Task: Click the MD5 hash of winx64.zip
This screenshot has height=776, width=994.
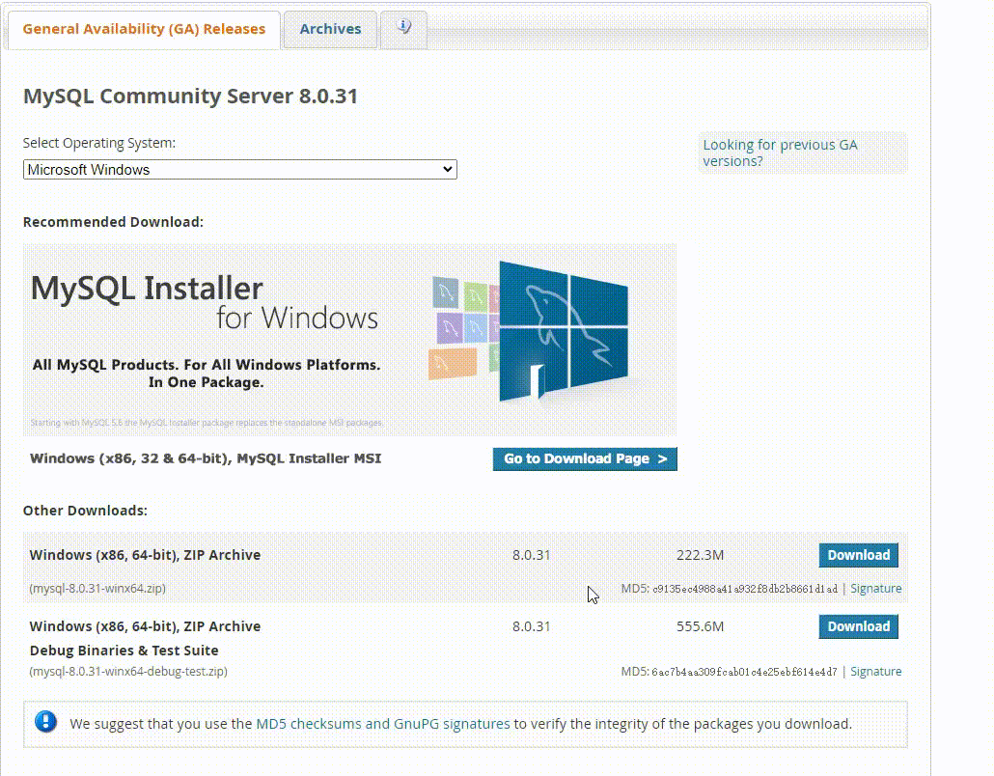Action: point(745,589)
